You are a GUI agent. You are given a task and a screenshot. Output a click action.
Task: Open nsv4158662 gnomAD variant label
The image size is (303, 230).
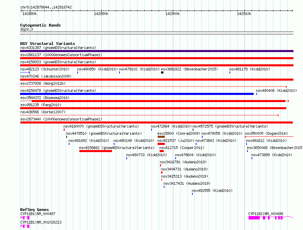(117, 148)
